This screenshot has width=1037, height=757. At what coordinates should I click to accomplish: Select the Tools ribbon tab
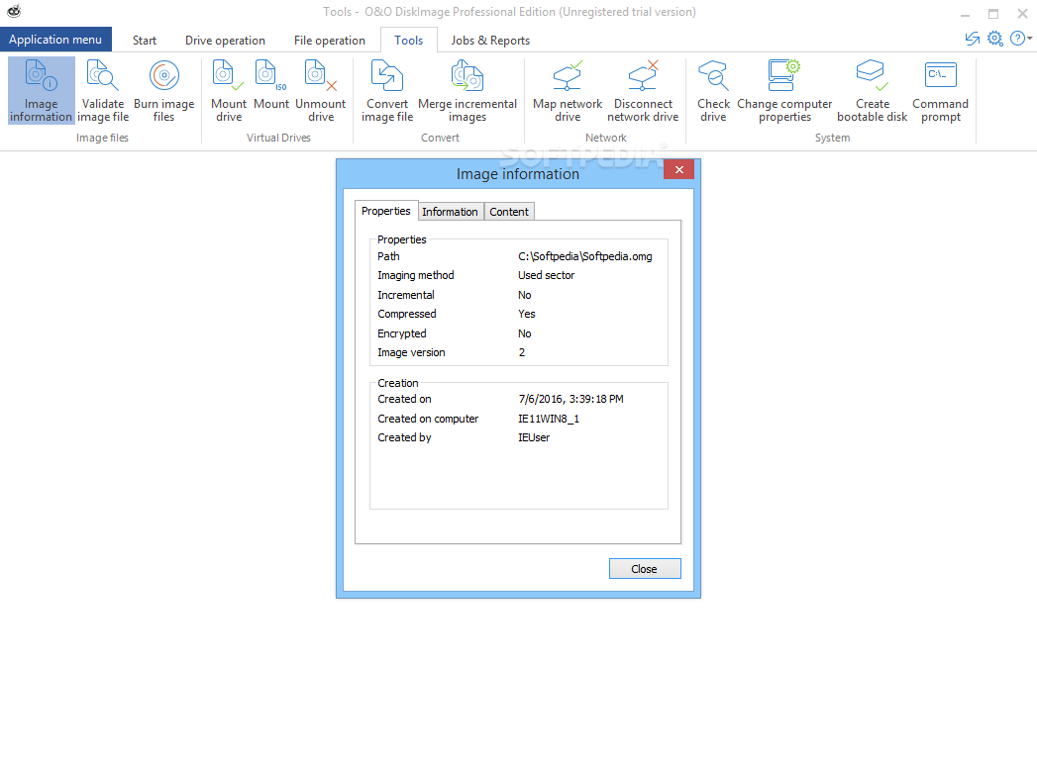click(x=409, y=41)
